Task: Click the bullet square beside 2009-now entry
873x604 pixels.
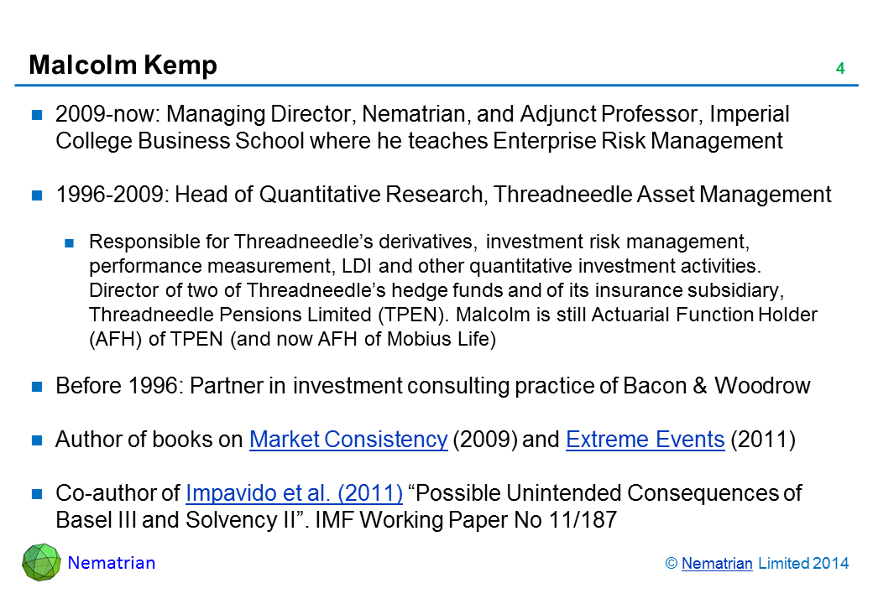Action: click(38, 115)
